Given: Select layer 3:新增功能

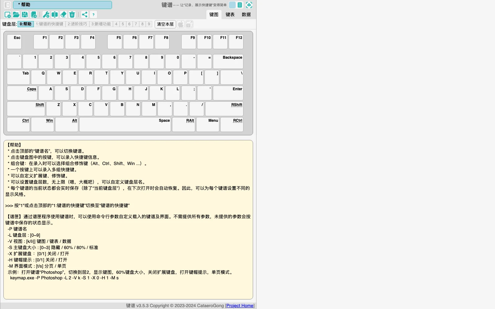Looking at the screenshot, I should pyautogui.click(x=101, y=24).
